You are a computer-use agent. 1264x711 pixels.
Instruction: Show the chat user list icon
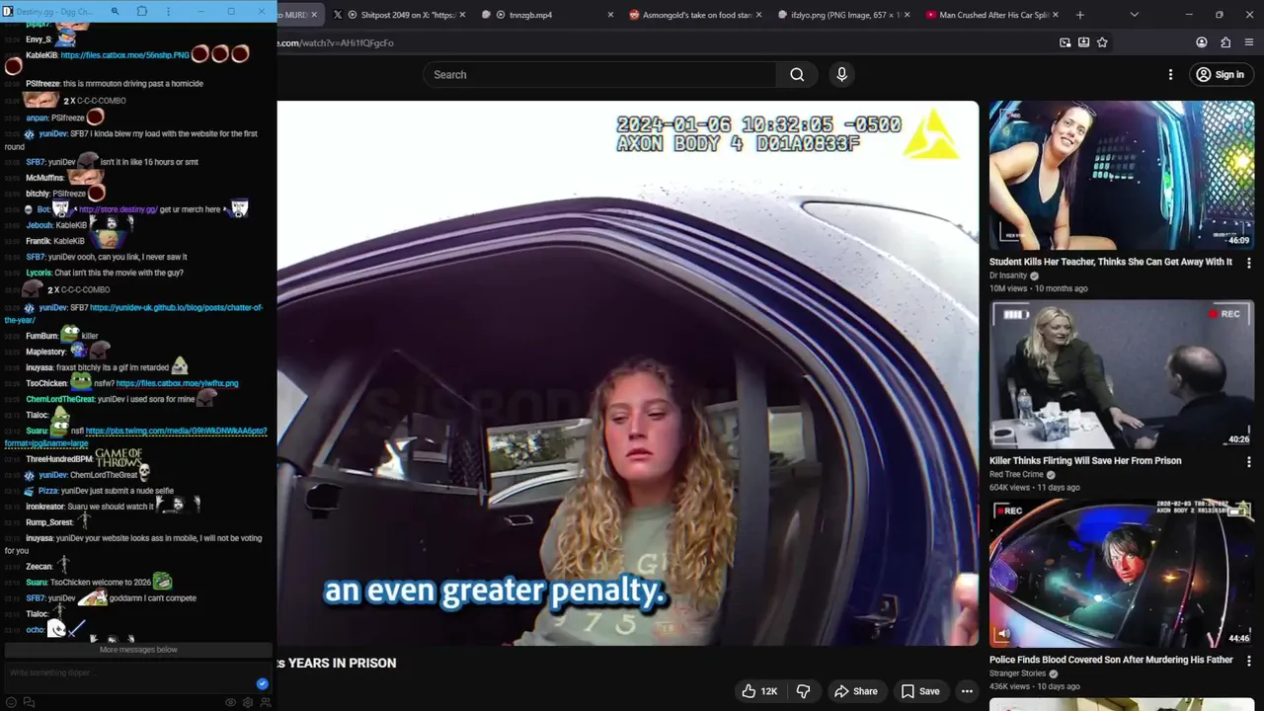pos(266,702)
